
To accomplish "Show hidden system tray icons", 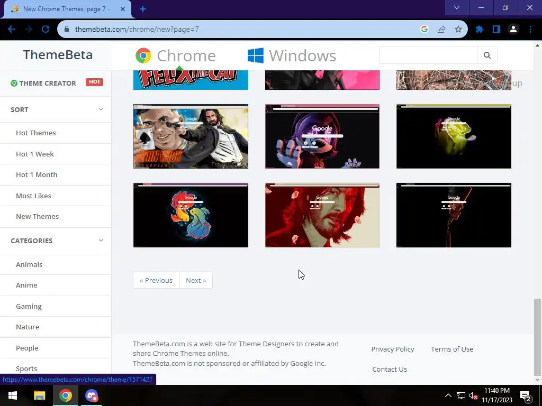I will point(448,395).
